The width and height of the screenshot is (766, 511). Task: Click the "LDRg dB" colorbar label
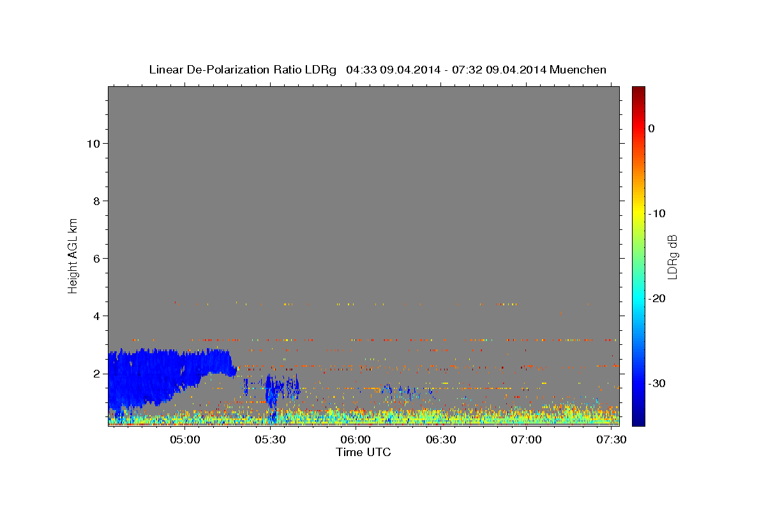tap(672, 256)
